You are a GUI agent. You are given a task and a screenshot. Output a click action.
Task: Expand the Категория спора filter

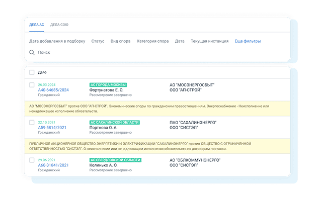[x=153, y=41]
